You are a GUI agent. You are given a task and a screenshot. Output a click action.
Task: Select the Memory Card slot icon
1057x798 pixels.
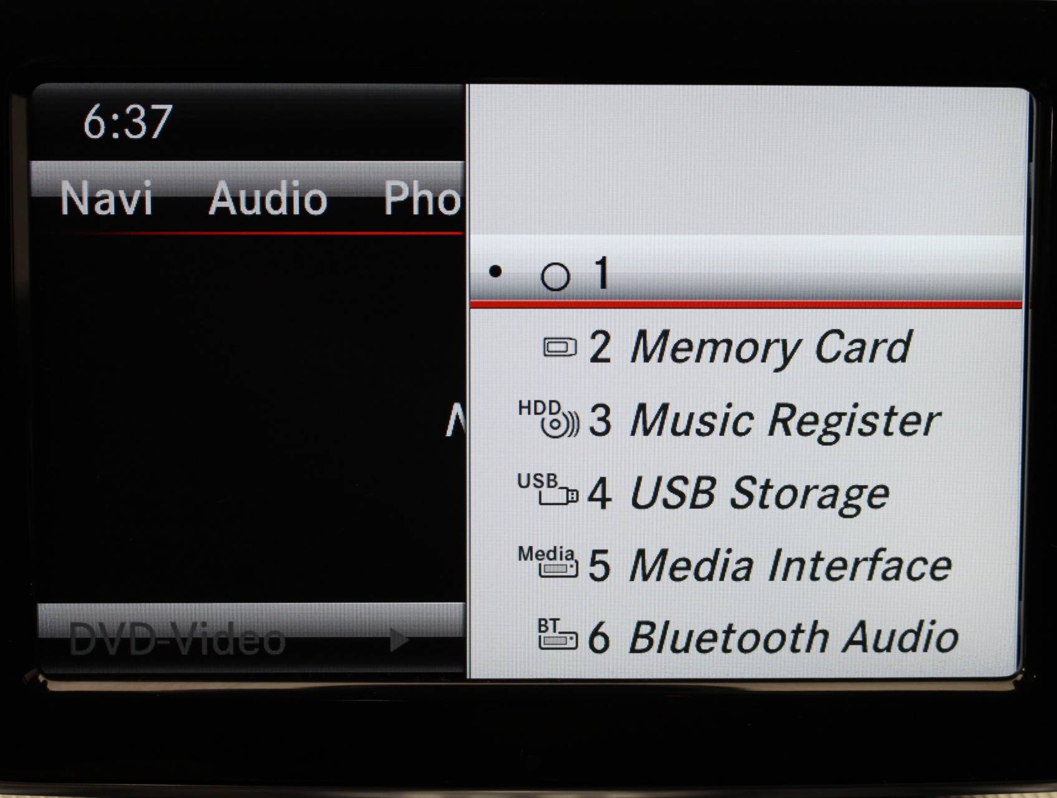coord(560,347)
